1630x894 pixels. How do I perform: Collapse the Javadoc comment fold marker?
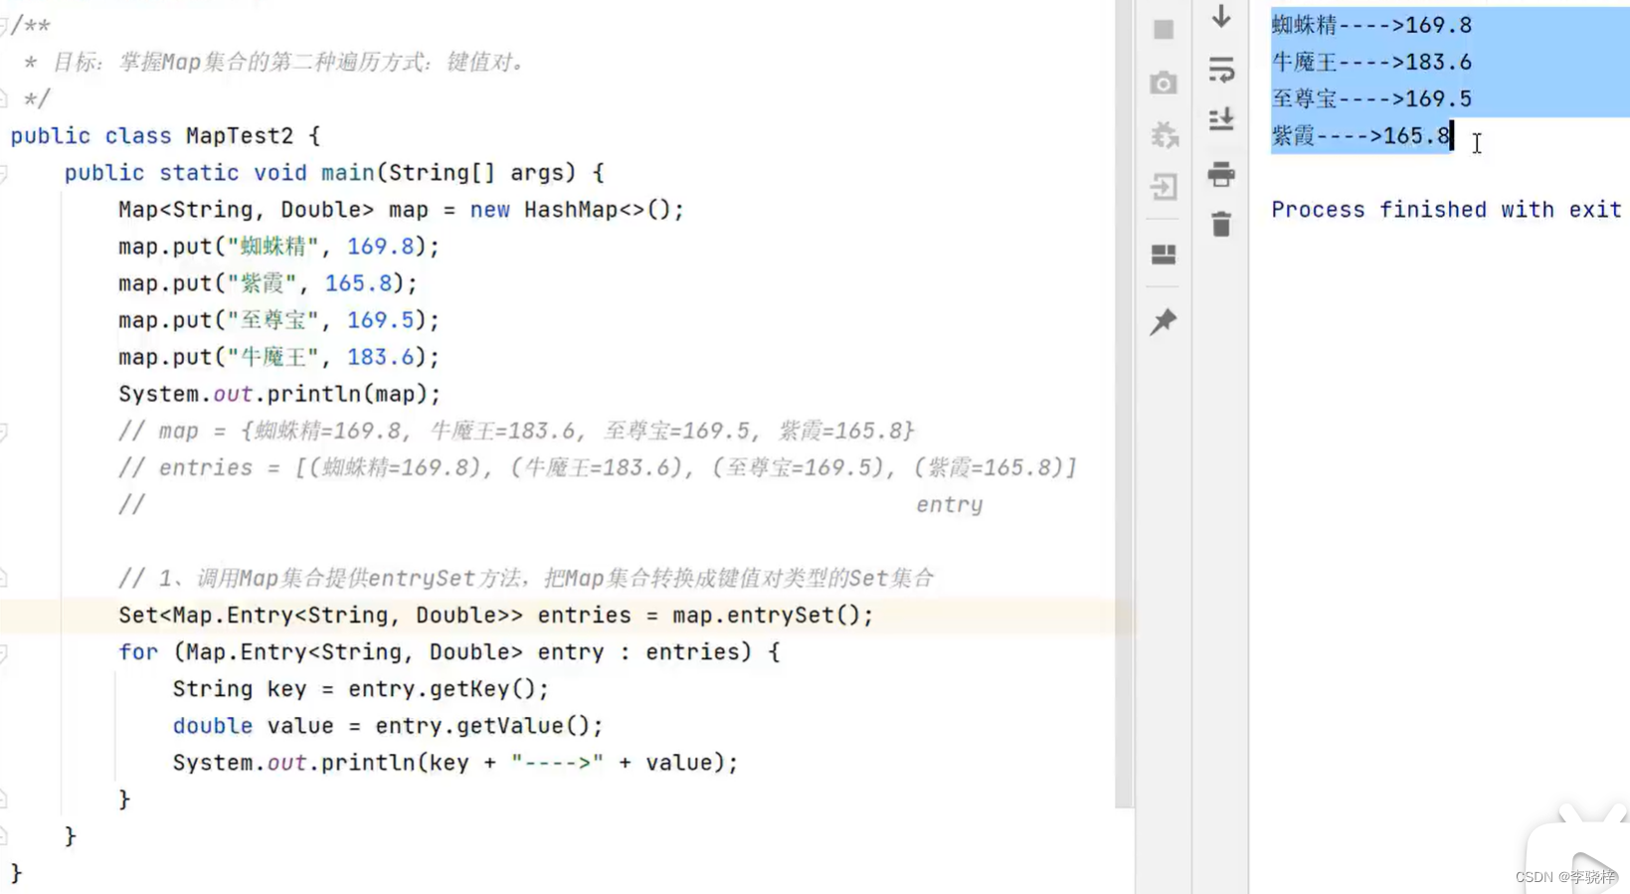click(4, 25)
